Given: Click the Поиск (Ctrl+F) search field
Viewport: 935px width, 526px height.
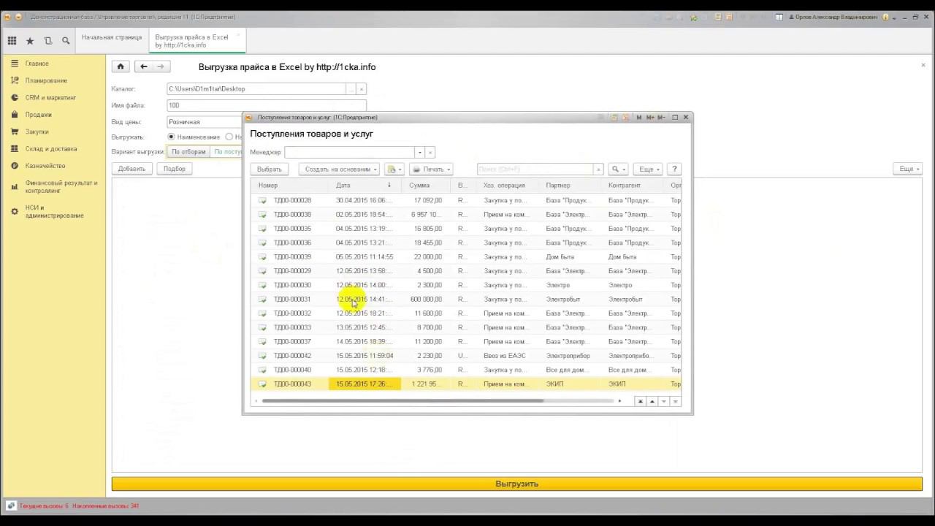Looking at the screenshot, I should 535,169.
